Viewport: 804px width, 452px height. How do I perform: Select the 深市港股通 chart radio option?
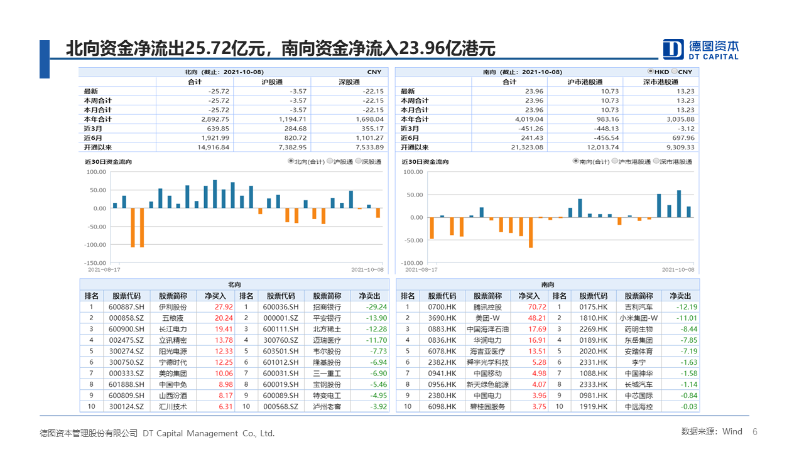coord(657,161)
